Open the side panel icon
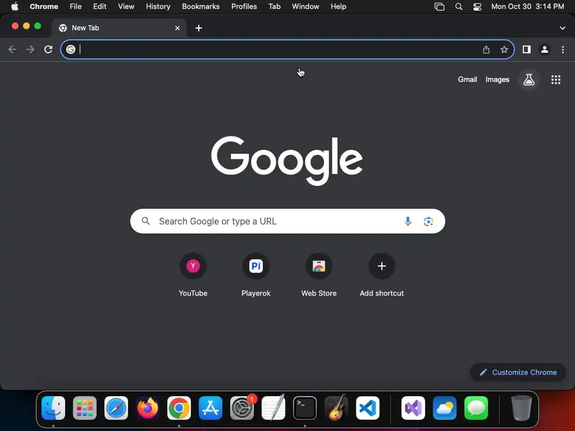 [x=527, y=49]
